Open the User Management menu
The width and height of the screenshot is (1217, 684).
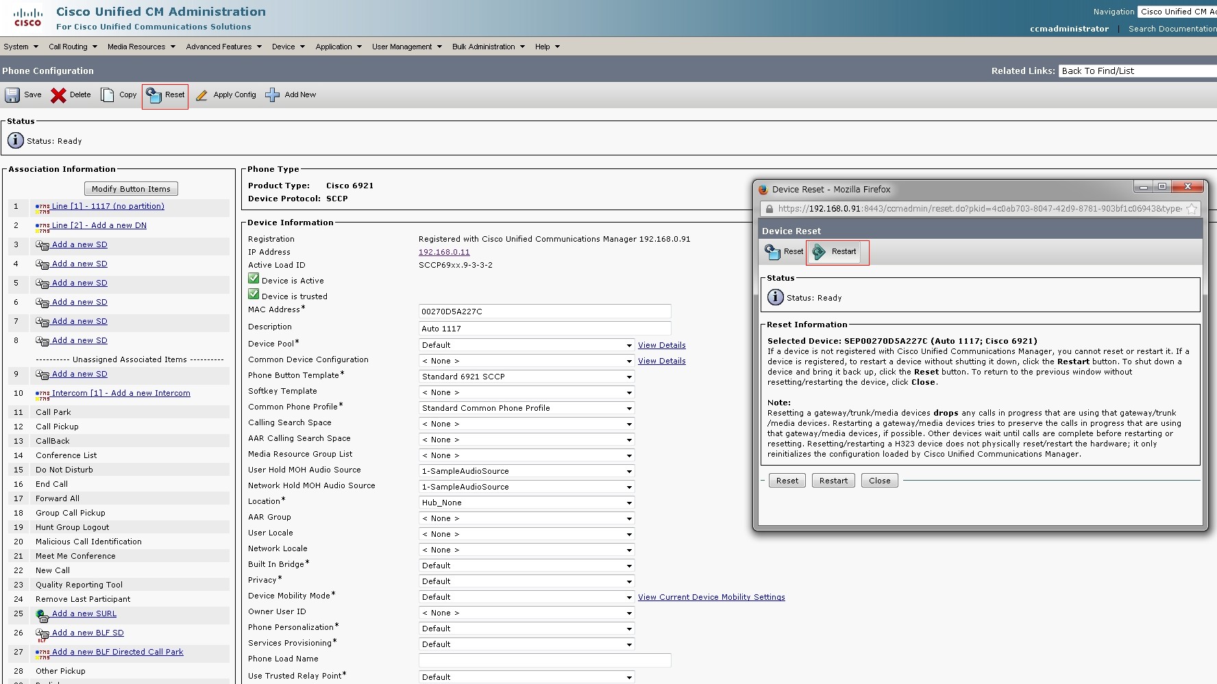coord(407,47)
